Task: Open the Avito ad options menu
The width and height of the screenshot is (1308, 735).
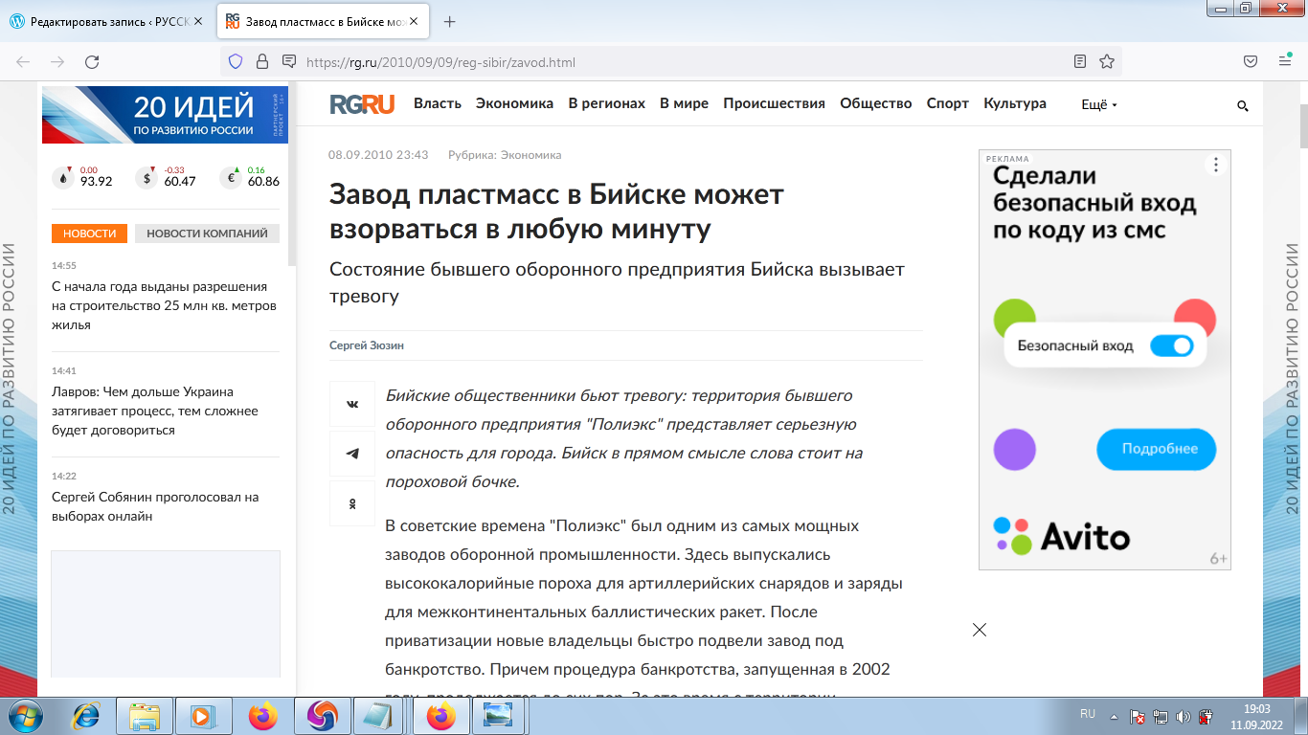Action: pyautogui.click(x=1215, y=164)
